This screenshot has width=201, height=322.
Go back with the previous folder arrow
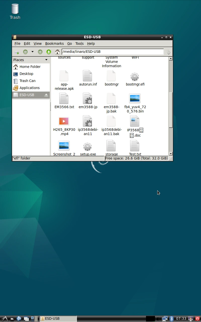(25, 52)
